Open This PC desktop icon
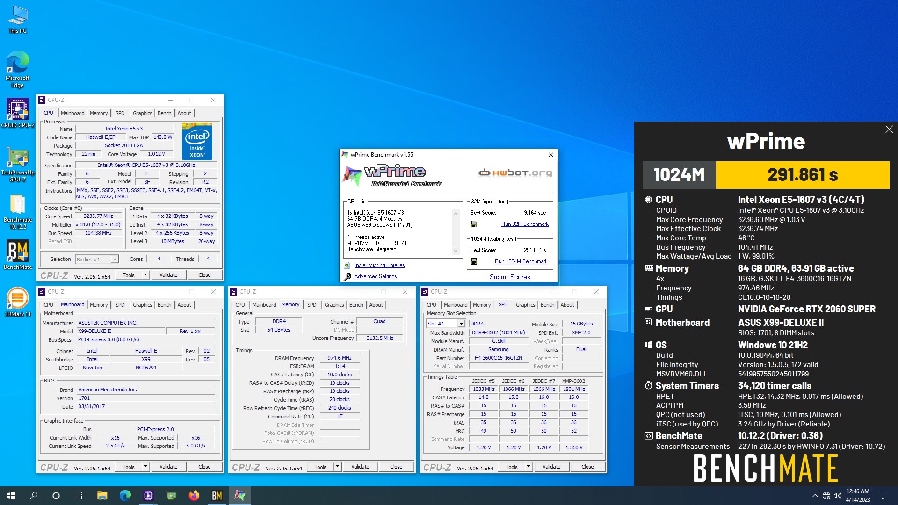This screenshot has height=505, width=898. [x=17, y=20]
